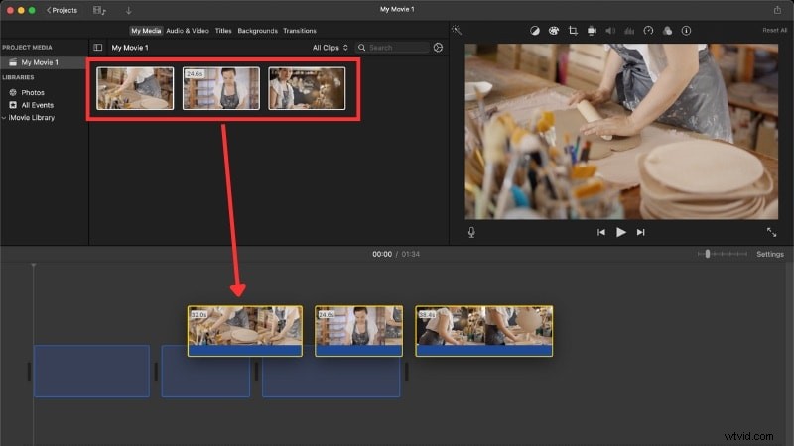Switch to the Transitions tab
794x446 pixels.
click(299, 31)
